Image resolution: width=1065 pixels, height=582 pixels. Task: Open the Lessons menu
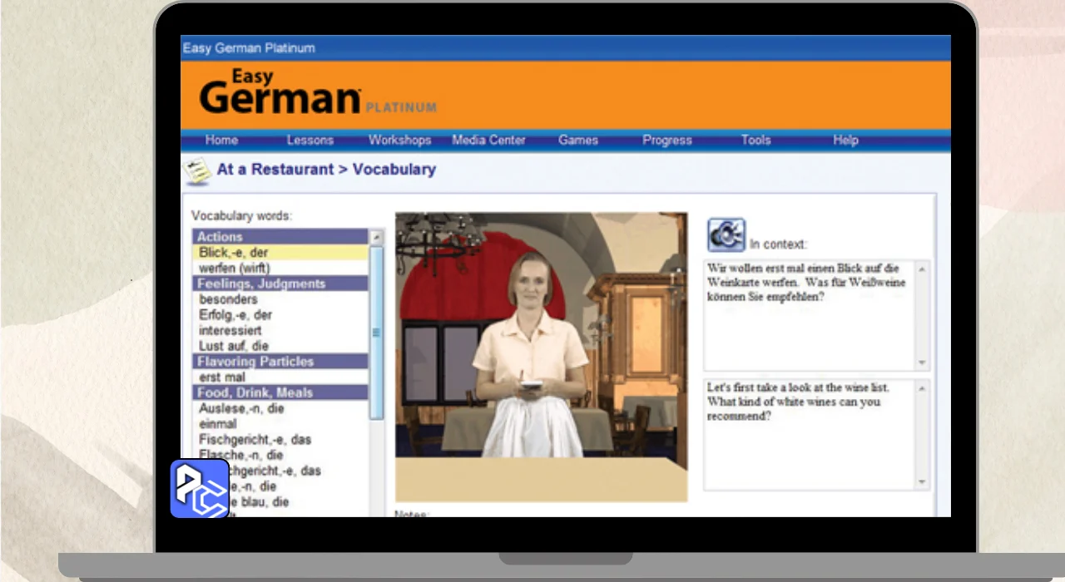click(x=310, y=141)
